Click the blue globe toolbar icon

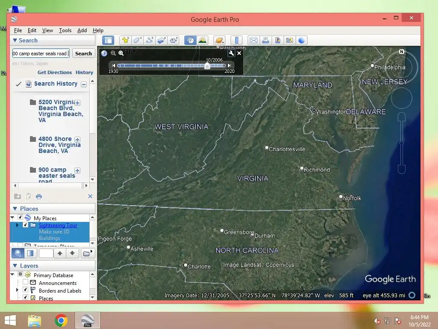[302, 40]
